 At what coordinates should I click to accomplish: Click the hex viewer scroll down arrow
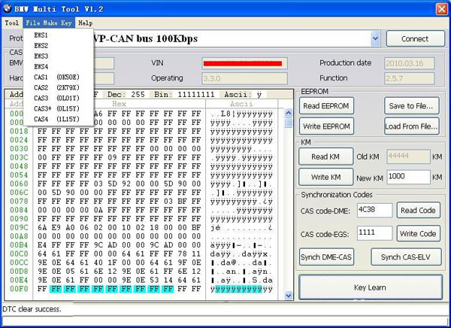288,295
